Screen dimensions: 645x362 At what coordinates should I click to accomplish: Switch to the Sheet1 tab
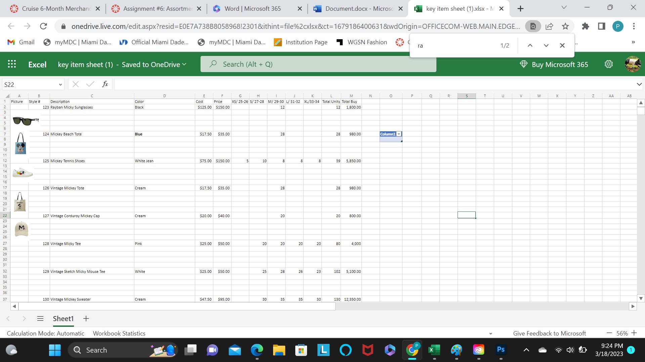point(63,318)
